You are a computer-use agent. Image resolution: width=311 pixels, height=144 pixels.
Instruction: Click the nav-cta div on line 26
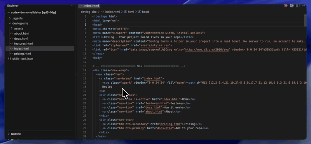pos(116,120)
